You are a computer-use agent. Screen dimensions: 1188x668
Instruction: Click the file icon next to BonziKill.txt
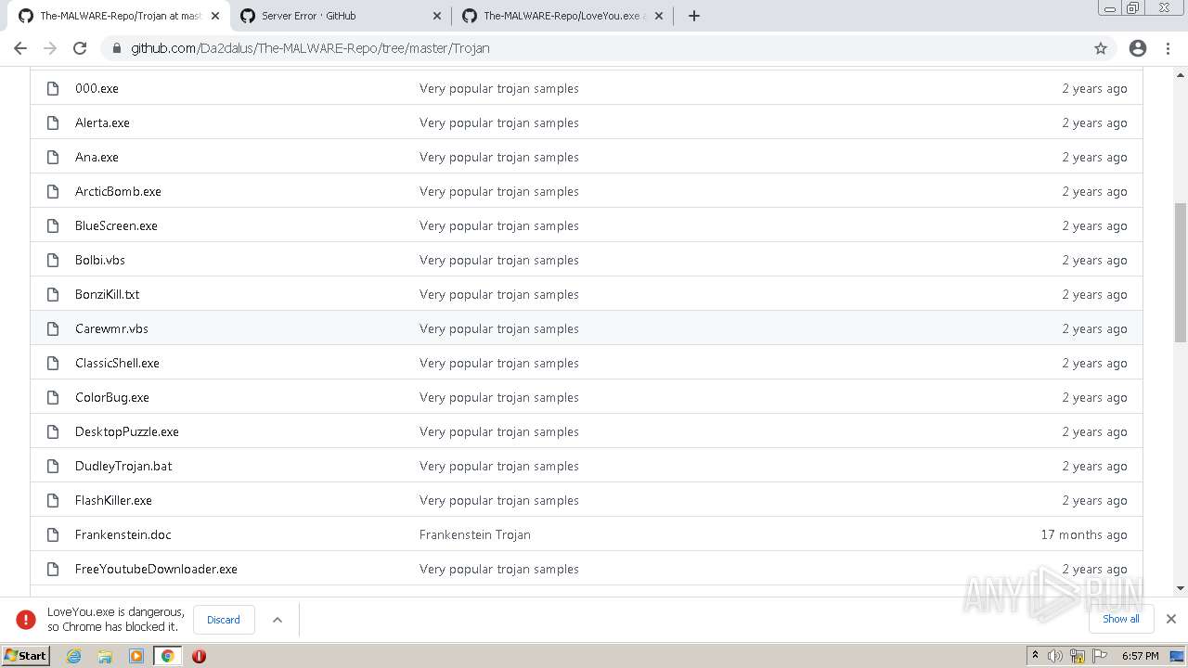[53, 294]
